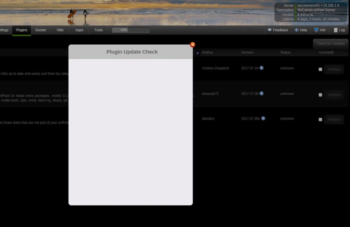Check uninstall box for Andrew Zawadzki plugin

[320, 69]
